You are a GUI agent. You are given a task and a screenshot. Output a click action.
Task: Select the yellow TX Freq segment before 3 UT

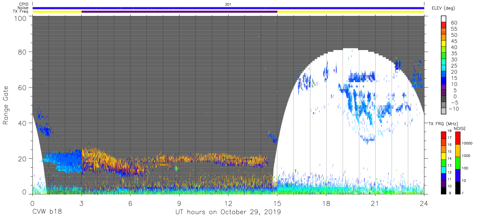click(57, 12)
